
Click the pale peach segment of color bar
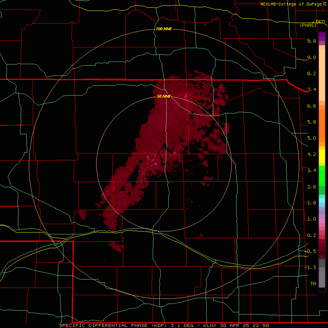tap(322, 75)
